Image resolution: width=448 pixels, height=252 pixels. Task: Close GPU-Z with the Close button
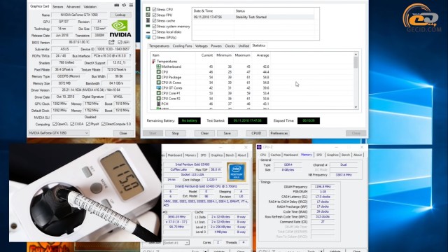(x=123, y=133)
